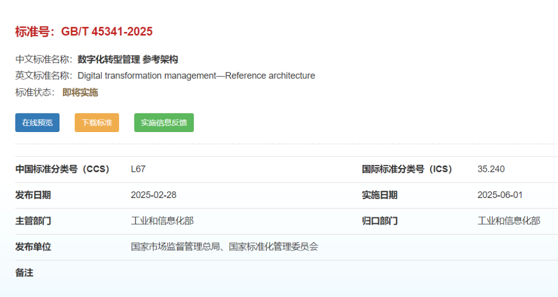Click the 中国标准分类号（CCS）label
The width and height of the screenshot is (558, 297).
(63, 169)
